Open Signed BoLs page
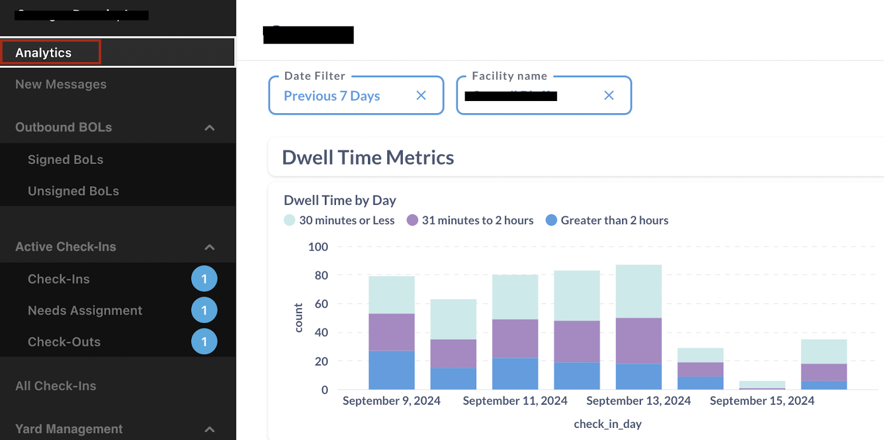The height and width of the screenshot is (440, 884). click(x=65, y=160)
